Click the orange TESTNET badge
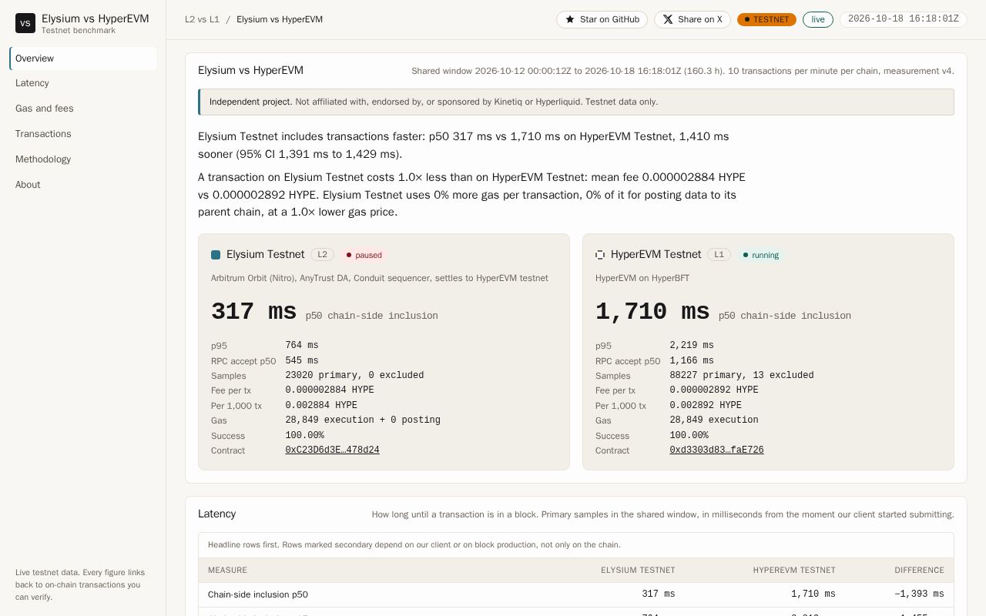The height and width of the screenshot is (616, 986). pyautogui.click(x=766, y=19)
